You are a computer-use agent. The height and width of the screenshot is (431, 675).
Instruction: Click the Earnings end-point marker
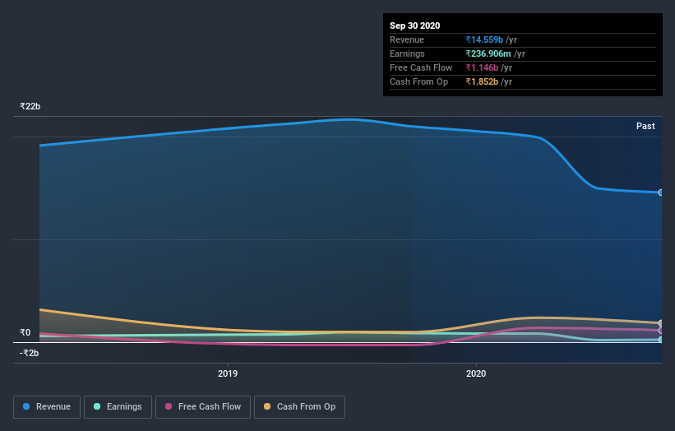click(x=660, y=340)
